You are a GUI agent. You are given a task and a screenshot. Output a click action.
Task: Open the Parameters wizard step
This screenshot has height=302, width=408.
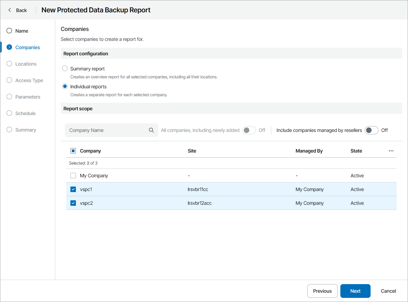[28, 97]
